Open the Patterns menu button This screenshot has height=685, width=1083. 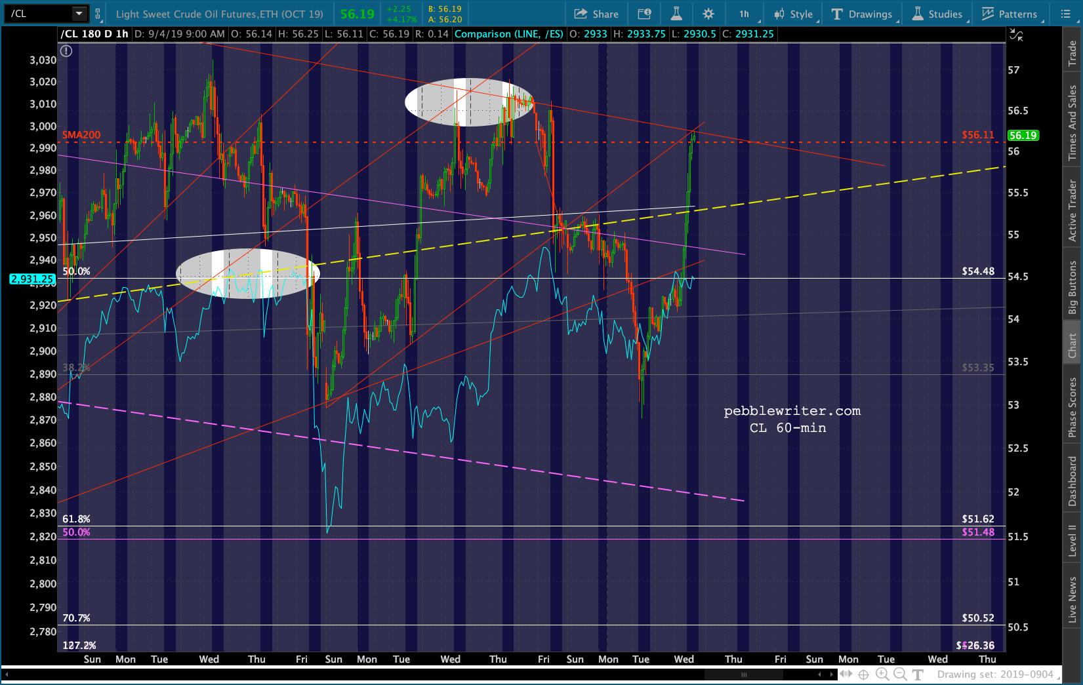pyautogui.click(x=1010, y=14)
